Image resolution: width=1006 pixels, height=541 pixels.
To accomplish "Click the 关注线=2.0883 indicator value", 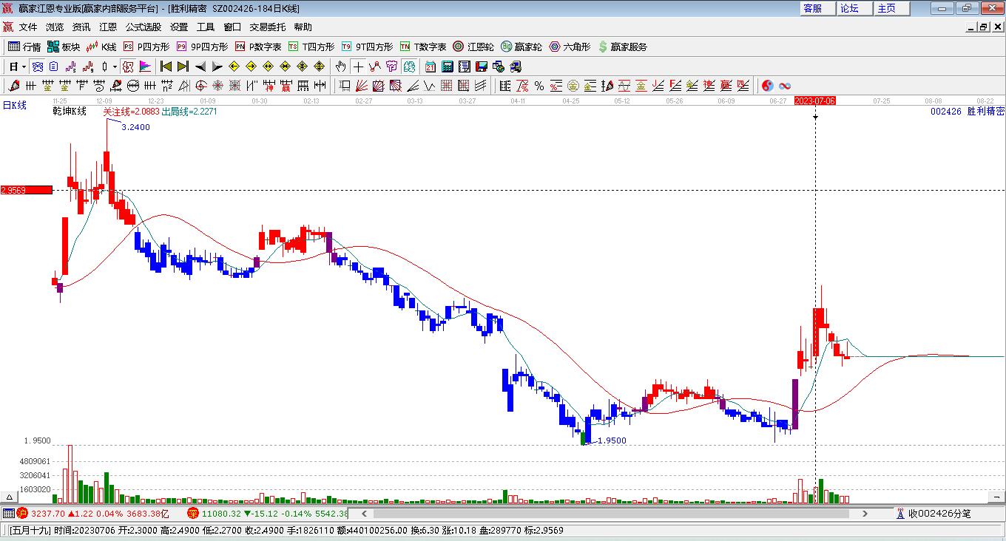I will click(130, 112).
